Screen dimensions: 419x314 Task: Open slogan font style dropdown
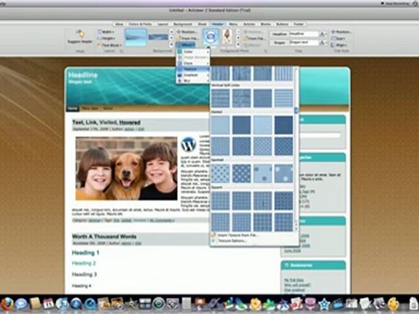point(323,43)
